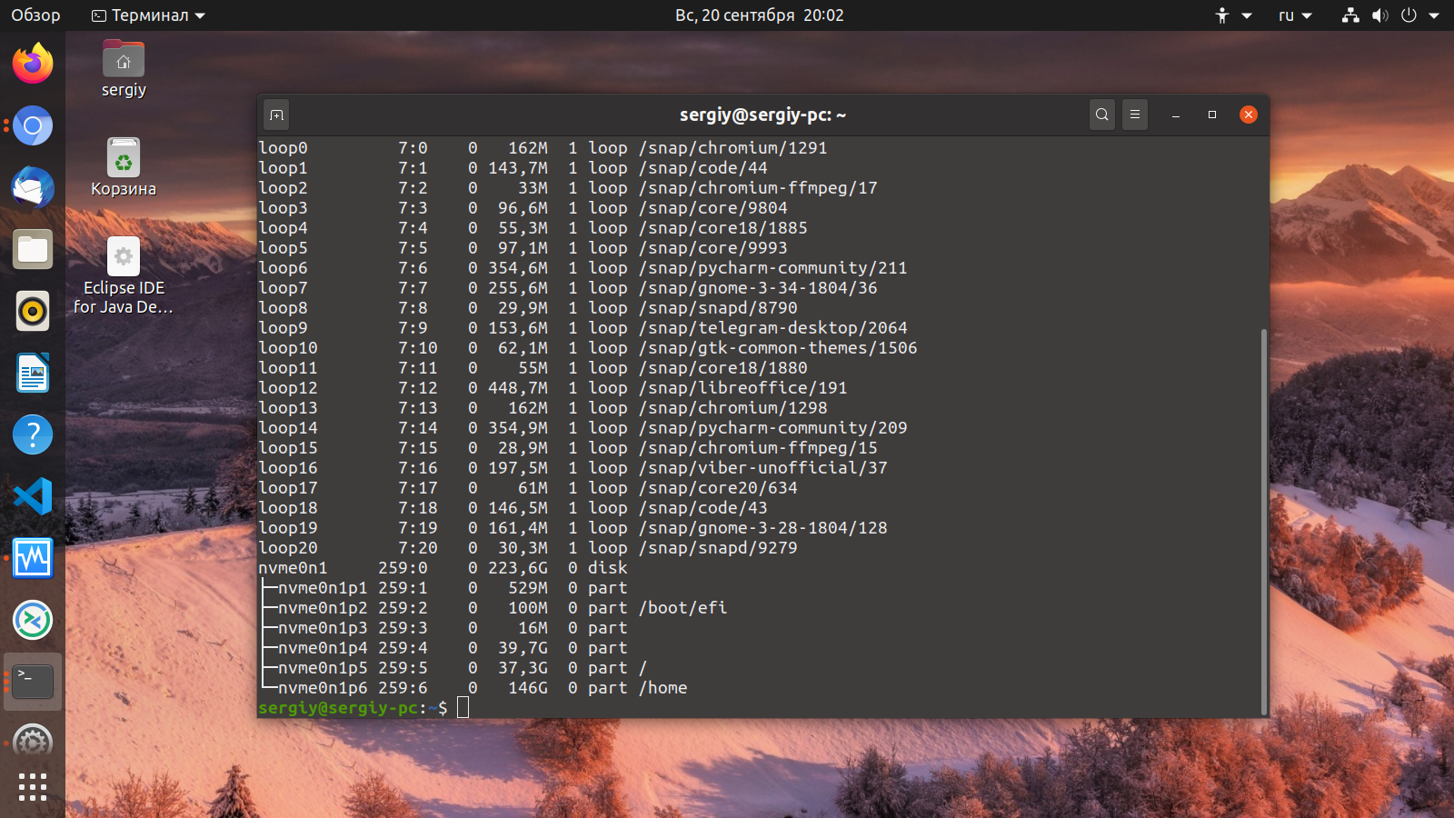Screen dimensions: 1454x818
Task: Open the date and time calendar
Action: [759, 15]
